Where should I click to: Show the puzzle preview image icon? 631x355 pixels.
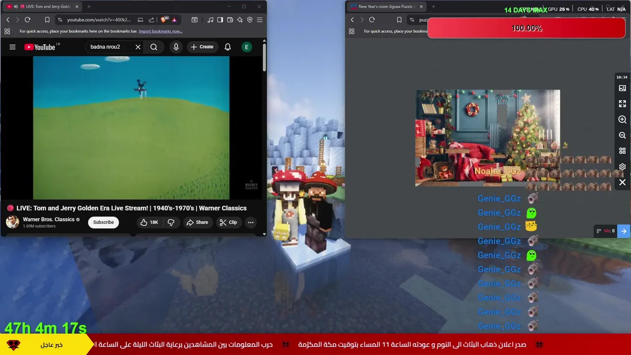tap(622, 88)
